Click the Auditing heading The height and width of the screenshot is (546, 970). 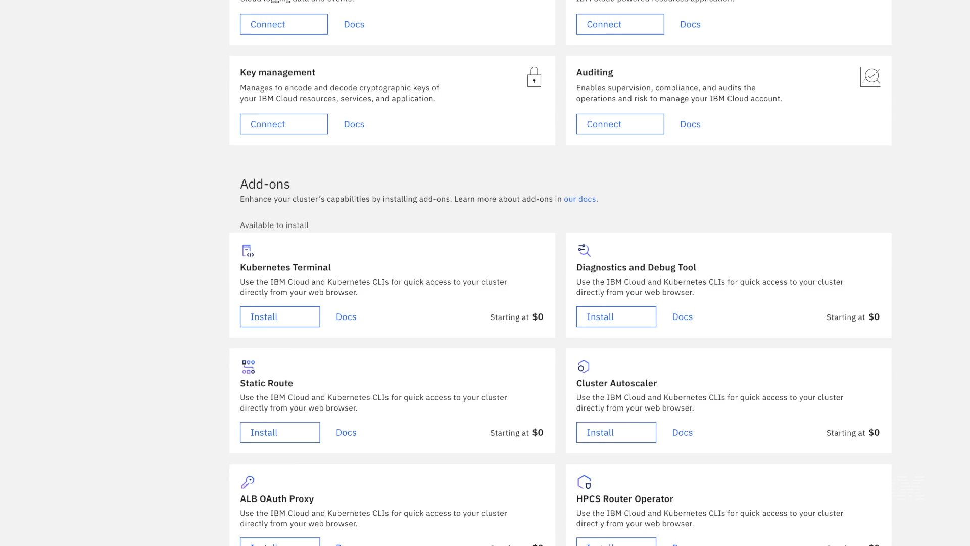pyautogui.click(x=595, y=72)
